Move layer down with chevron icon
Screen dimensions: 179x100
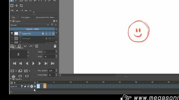click(25, 46)
